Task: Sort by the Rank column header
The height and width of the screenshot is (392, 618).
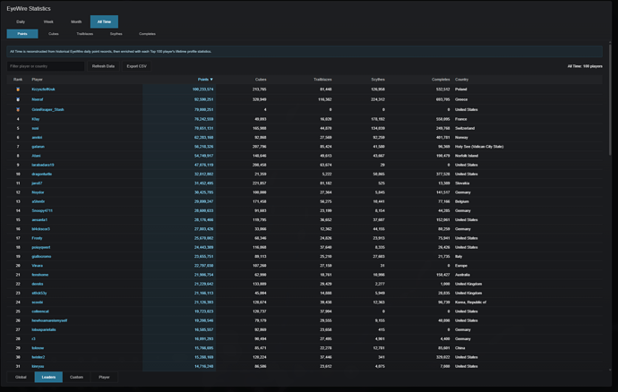Action: pos(18,80)
